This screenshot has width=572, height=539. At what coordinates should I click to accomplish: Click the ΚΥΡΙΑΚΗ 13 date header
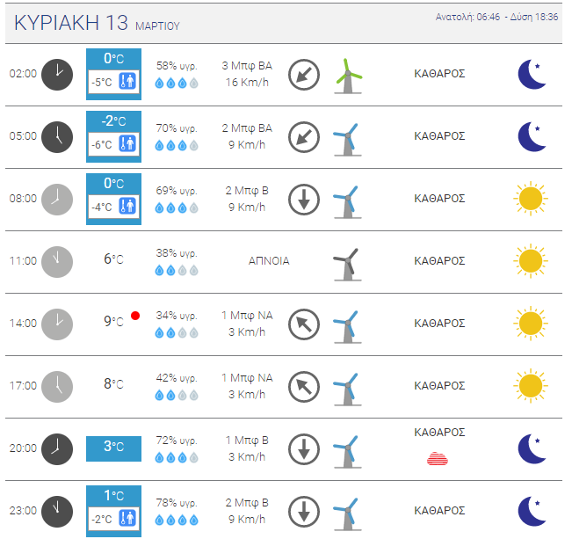point(71,23)
